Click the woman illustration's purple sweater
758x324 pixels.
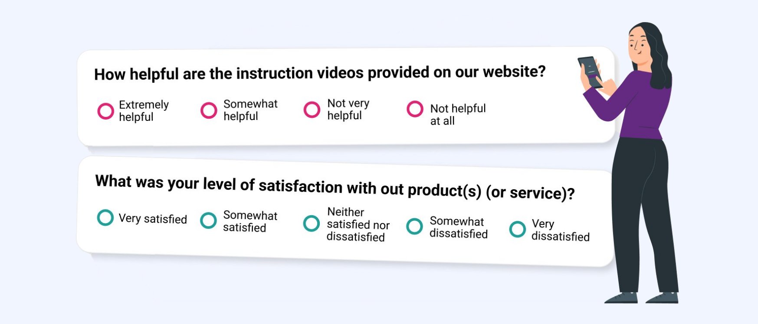641,108
